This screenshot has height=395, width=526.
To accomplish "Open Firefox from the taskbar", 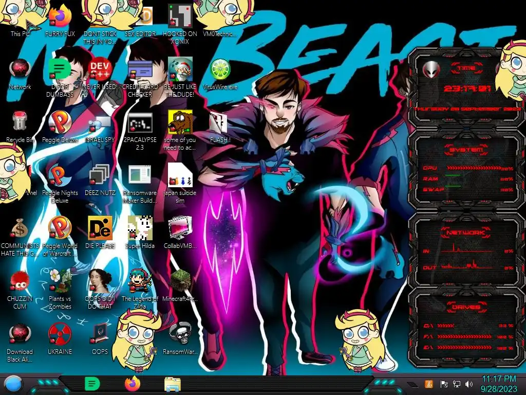I will click(x=133, y=384).
